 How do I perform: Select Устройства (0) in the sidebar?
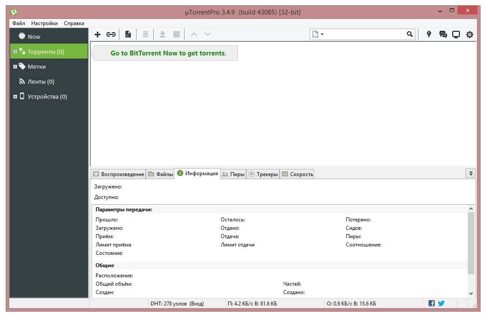49,96
